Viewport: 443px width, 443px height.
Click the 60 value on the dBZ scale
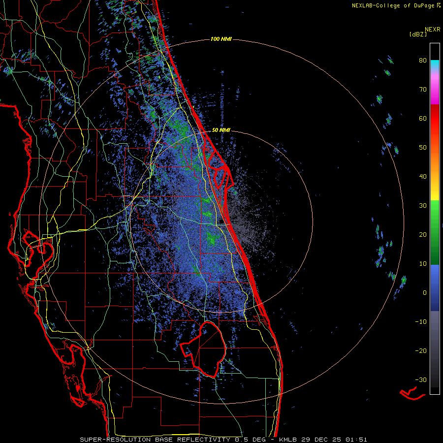(x=423, y=118)
